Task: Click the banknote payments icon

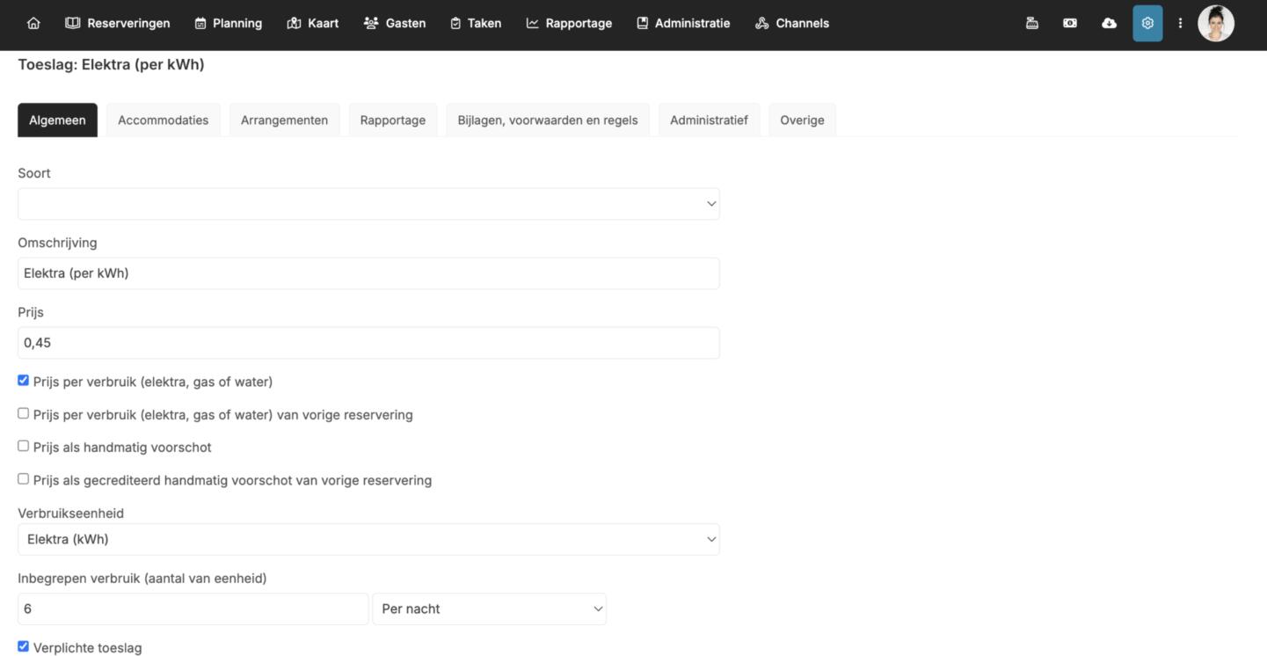Action: pyautogui.click(x=1070, y=24)
